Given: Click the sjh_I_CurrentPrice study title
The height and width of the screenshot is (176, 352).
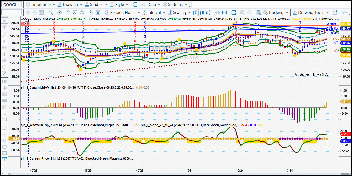Looking at the screenshot, I should [77, 158].
